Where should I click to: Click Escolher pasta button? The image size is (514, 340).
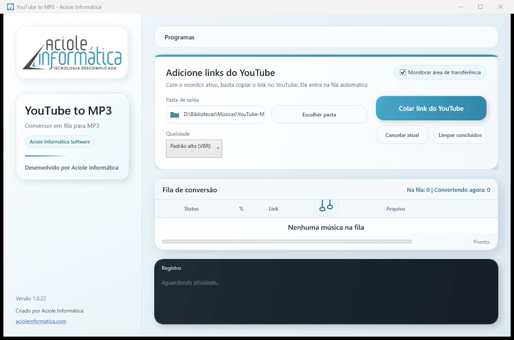click(319, 114)
